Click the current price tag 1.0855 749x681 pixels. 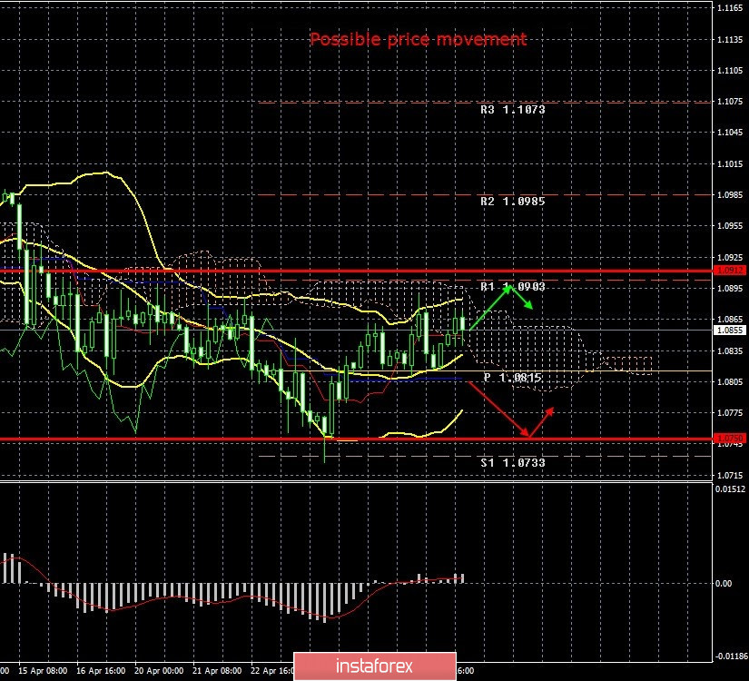click(730, 331)
